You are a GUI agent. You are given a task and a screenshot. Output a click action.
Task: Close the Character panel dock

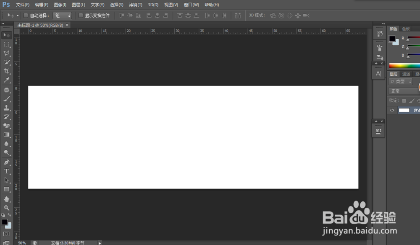(x=382, y=63)
